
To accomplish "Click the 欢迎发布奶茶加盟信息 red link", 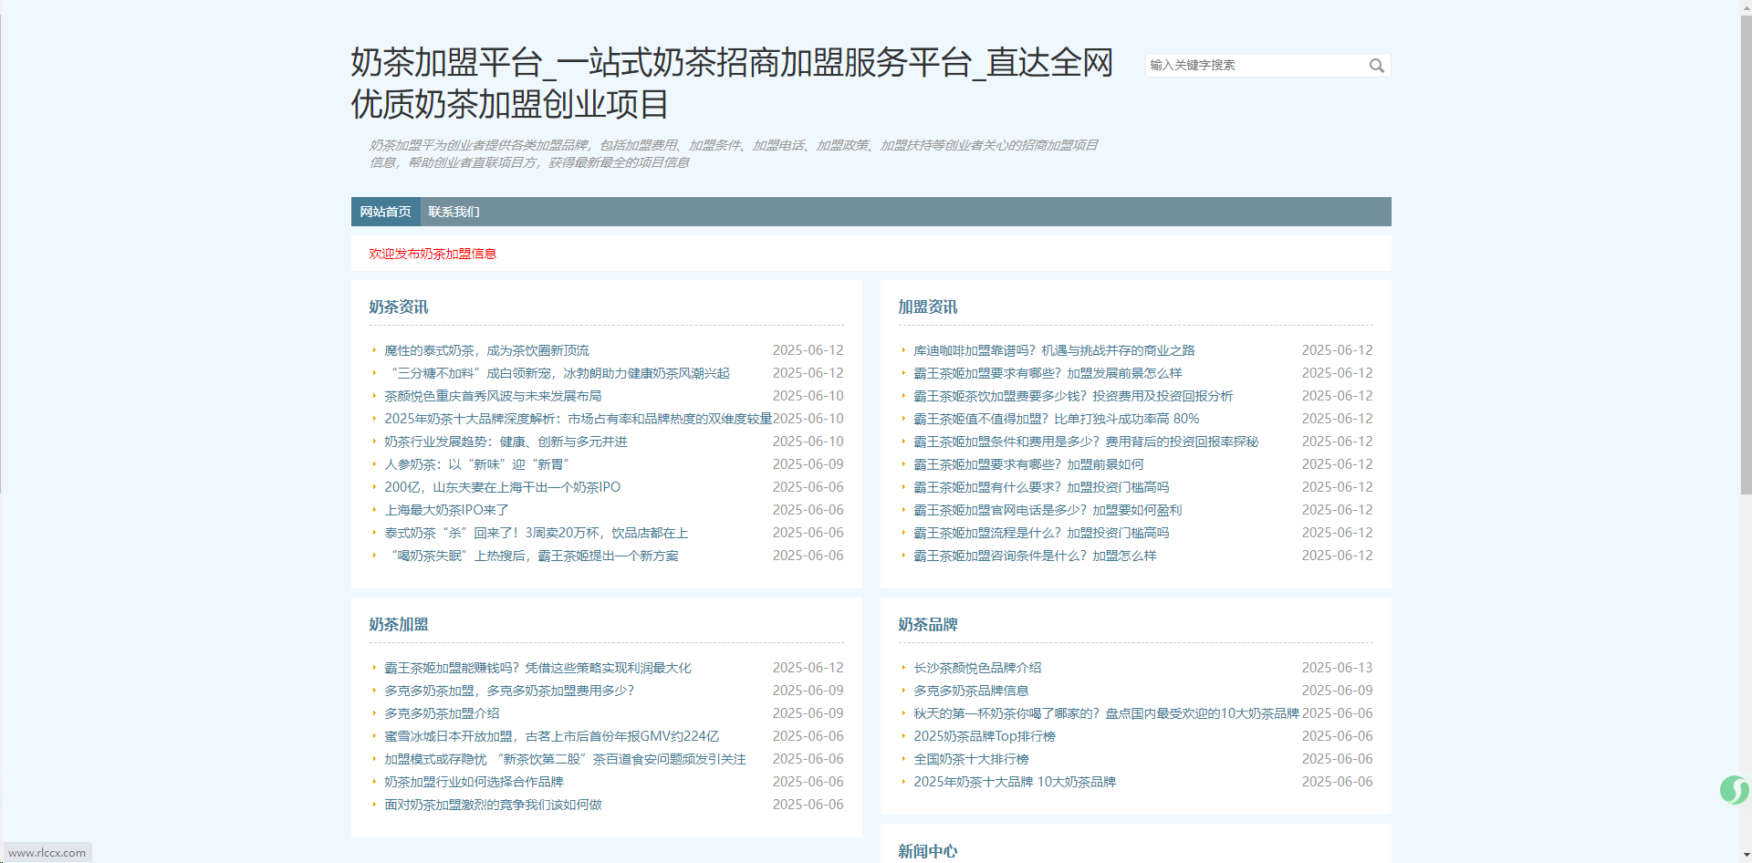I will point(433,254).
